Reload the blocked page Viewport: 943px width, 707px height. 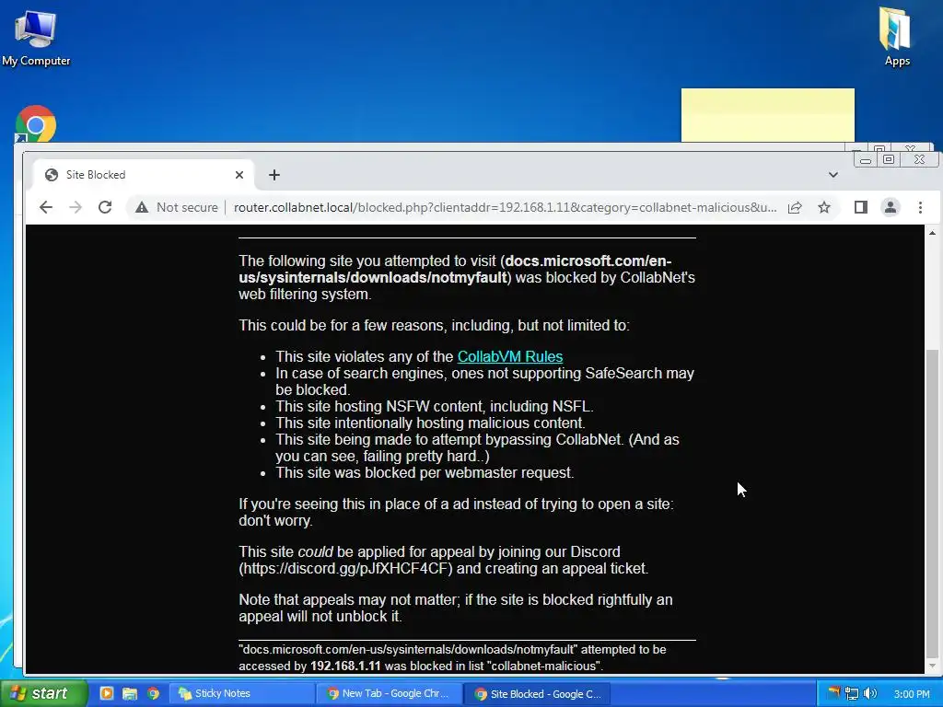click(105, 207)
